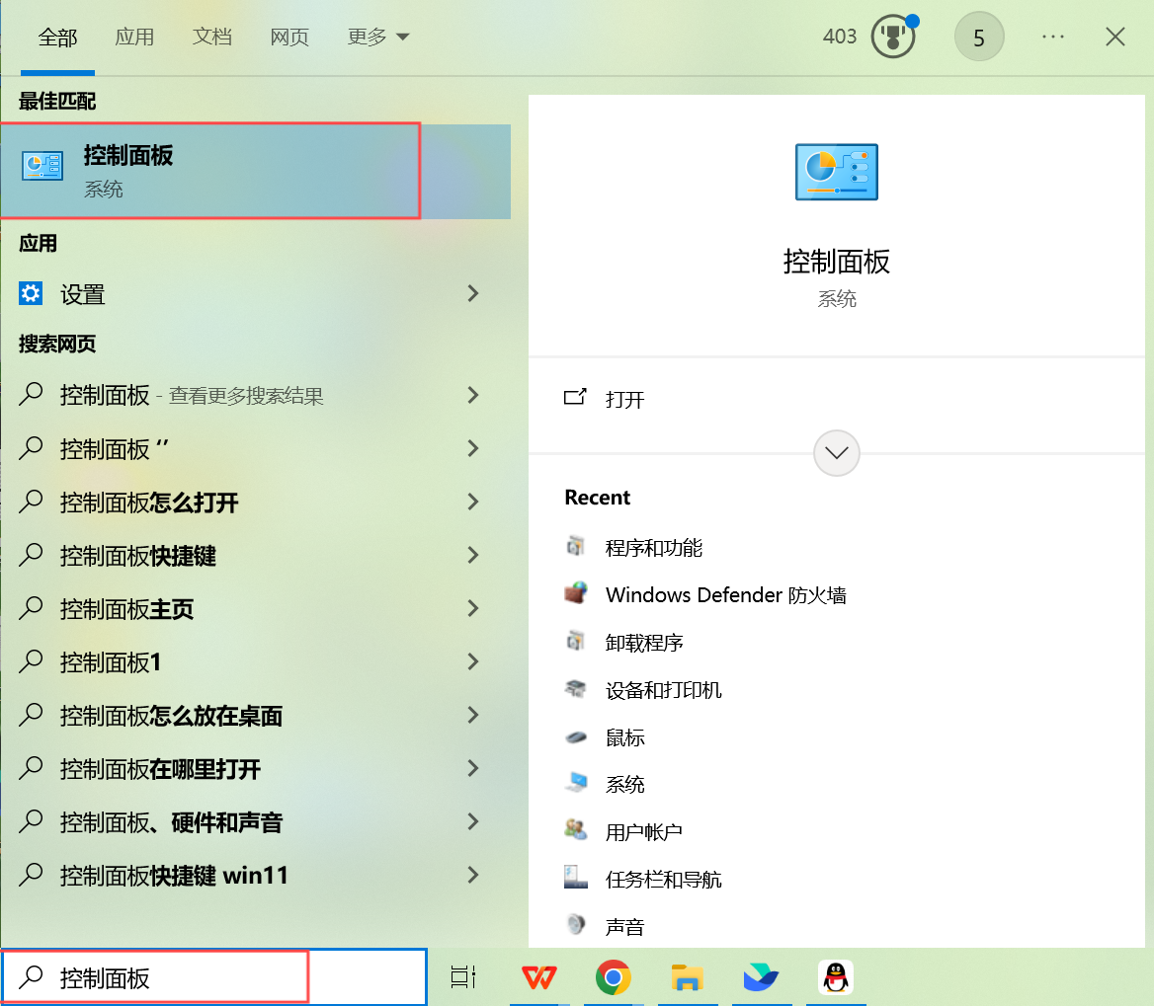
Task: Open 系统 from Recent list
Action: tap(625, 783)
